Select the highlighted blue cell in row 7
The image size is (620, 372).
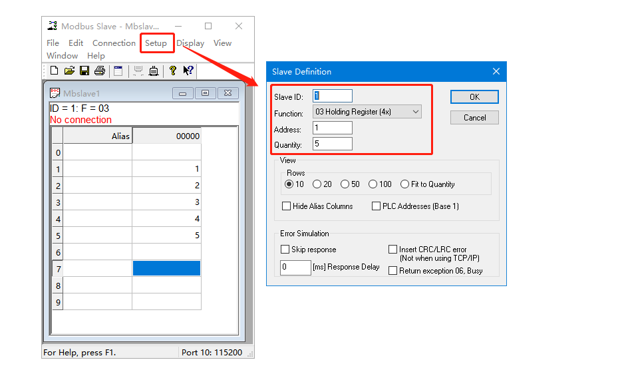166,268
